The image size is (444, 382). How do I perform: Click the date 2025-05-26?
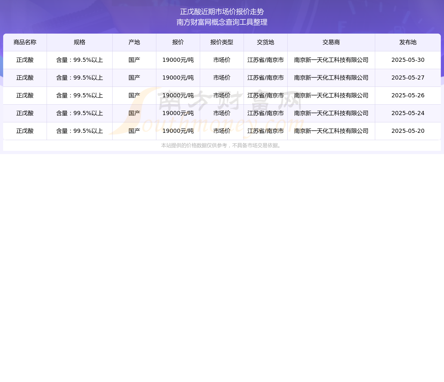pos(408,95)
